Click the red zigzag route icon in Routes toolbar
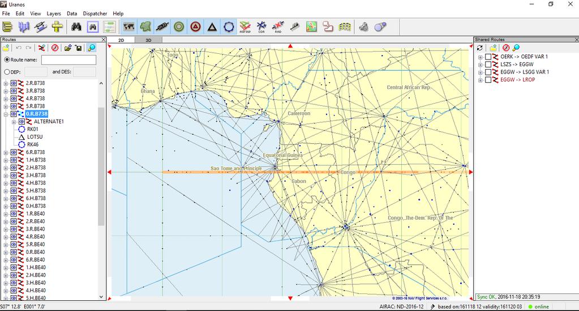Screen dimensions: 579x311 click(x=42, y=48)
